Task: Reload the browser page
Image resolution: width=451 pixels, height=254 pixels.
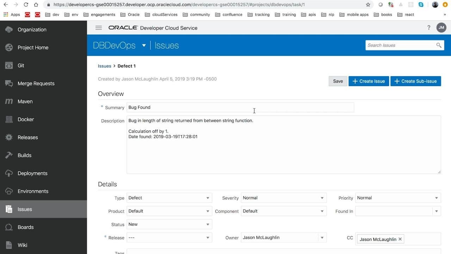Action: (x=26, y=5)
